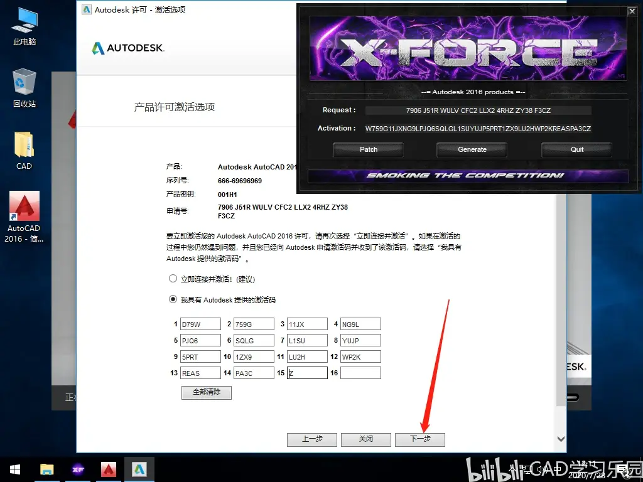This screenshot has height=482, width=643.
Task: Switch to the red AutoCAD taskbar icon
Action: coord(109,469)
